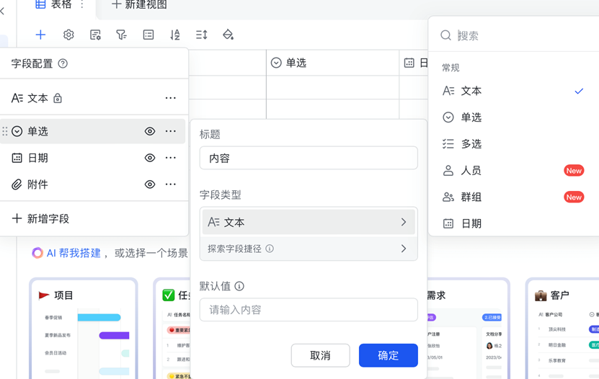Open more options for 附件 field

click(170, 184)
